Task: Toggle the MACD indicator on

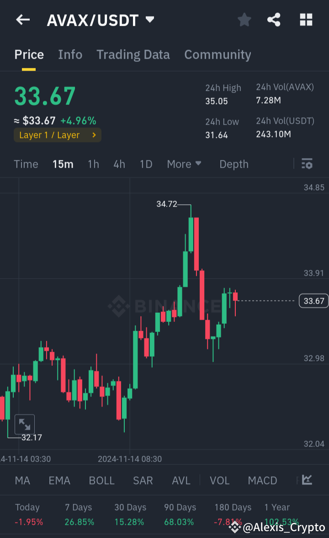Action: pos(262,480)
